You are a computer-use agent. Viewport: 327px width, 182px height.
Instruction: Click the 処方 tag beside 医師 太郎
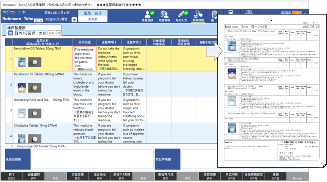point(51,33)
